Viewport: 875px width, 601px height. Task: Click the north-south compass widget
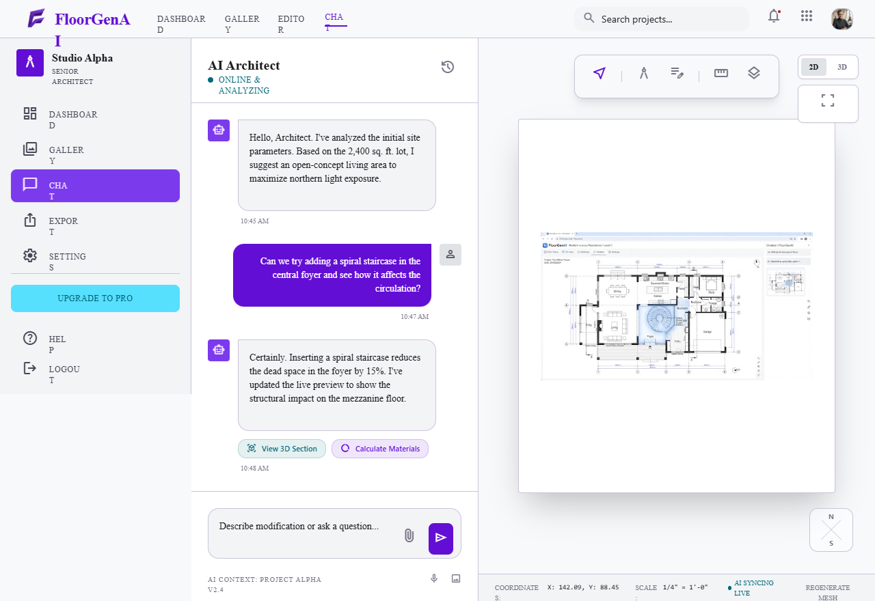pos(831,530)
